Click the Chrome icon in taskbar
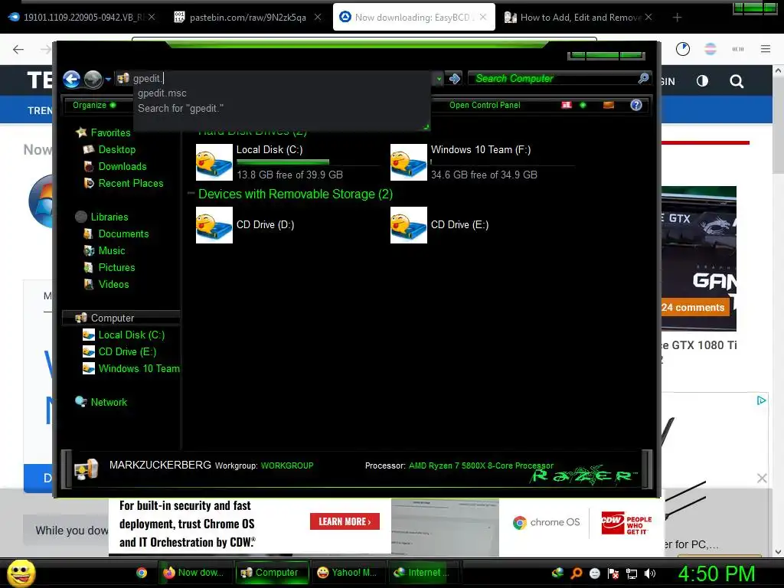Screen dimensions: 784x588 pyautogui.click(x=142, y=573)
